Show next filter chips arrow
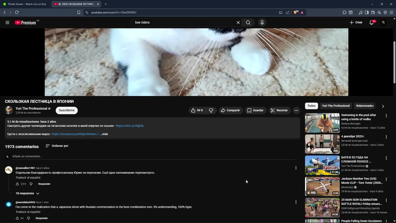Screen dimensions: 396x223 [x=383, y=106]
